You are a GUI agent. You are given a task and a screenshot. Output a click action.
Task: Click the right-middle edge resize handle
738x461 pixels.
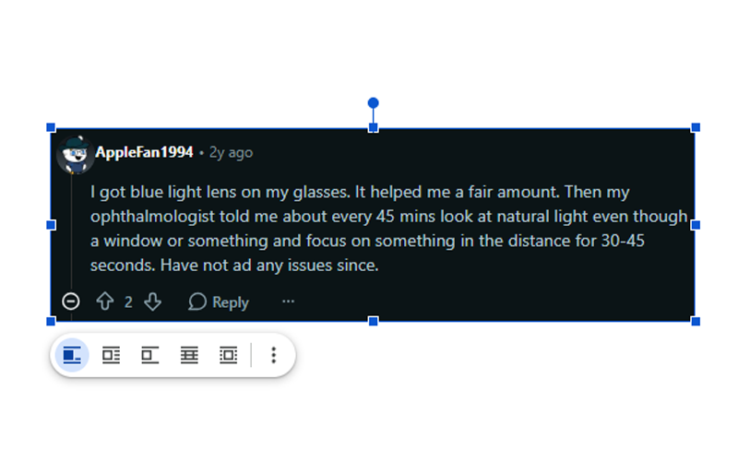pos(696,224)
